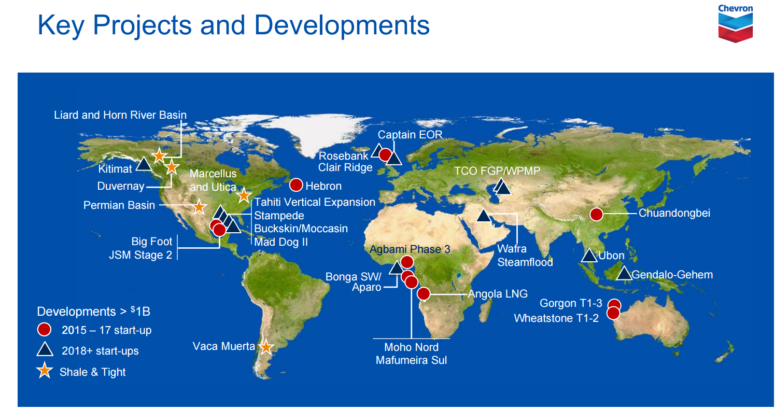The width and height of the screenshot is (775, 409).
Task: Select the Wafra Steamflood triangle marker
Action: pos(483,216)
